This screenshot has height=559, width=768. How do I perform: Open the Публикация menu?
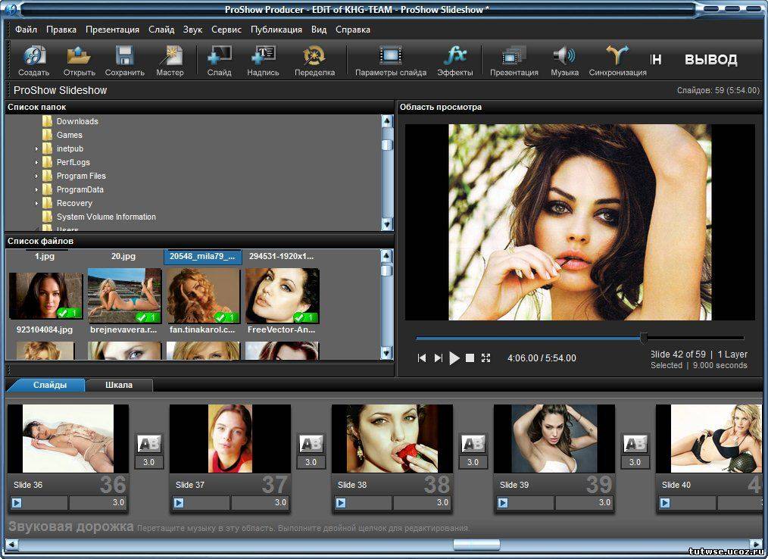276,30
